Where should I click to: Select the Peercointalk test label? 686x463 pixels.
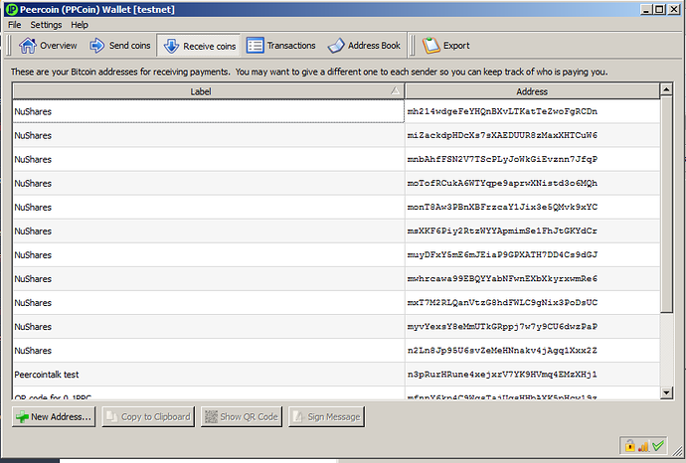47,375
